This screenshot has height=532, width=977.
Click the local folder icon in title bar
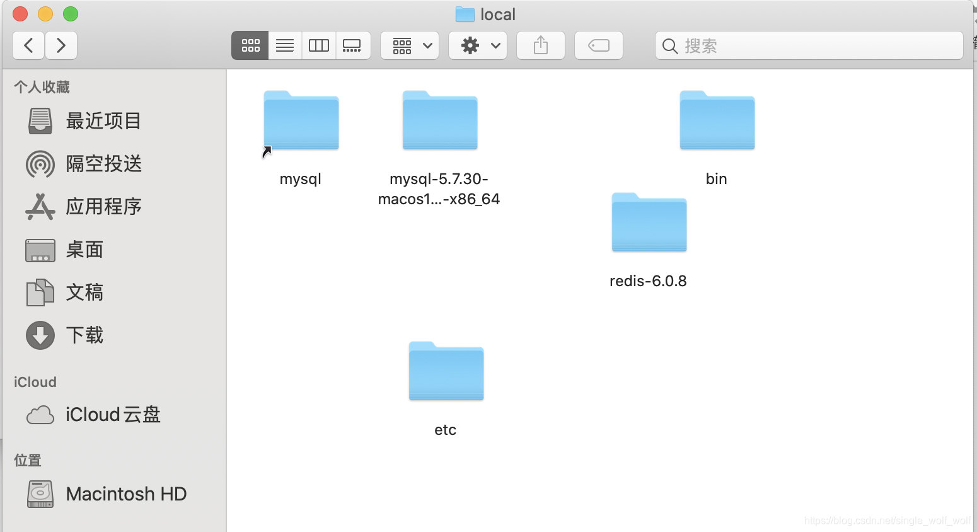(465, 14)
